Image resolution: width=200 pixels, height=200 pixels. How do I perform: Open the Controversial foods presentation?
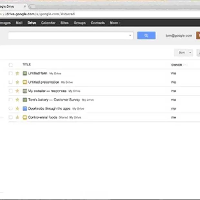click(x=43, y=117)
